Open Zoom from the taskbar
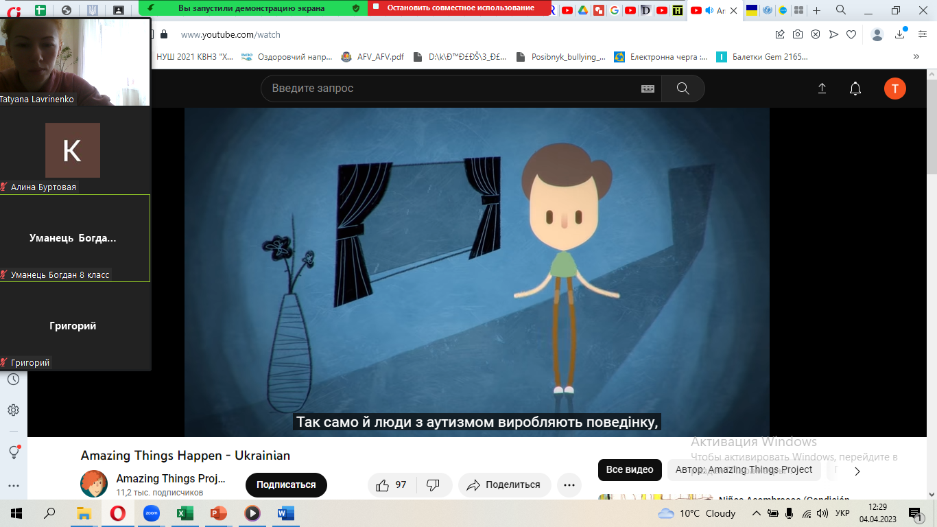Screen dimensions: 937x527 coord(151,513)
